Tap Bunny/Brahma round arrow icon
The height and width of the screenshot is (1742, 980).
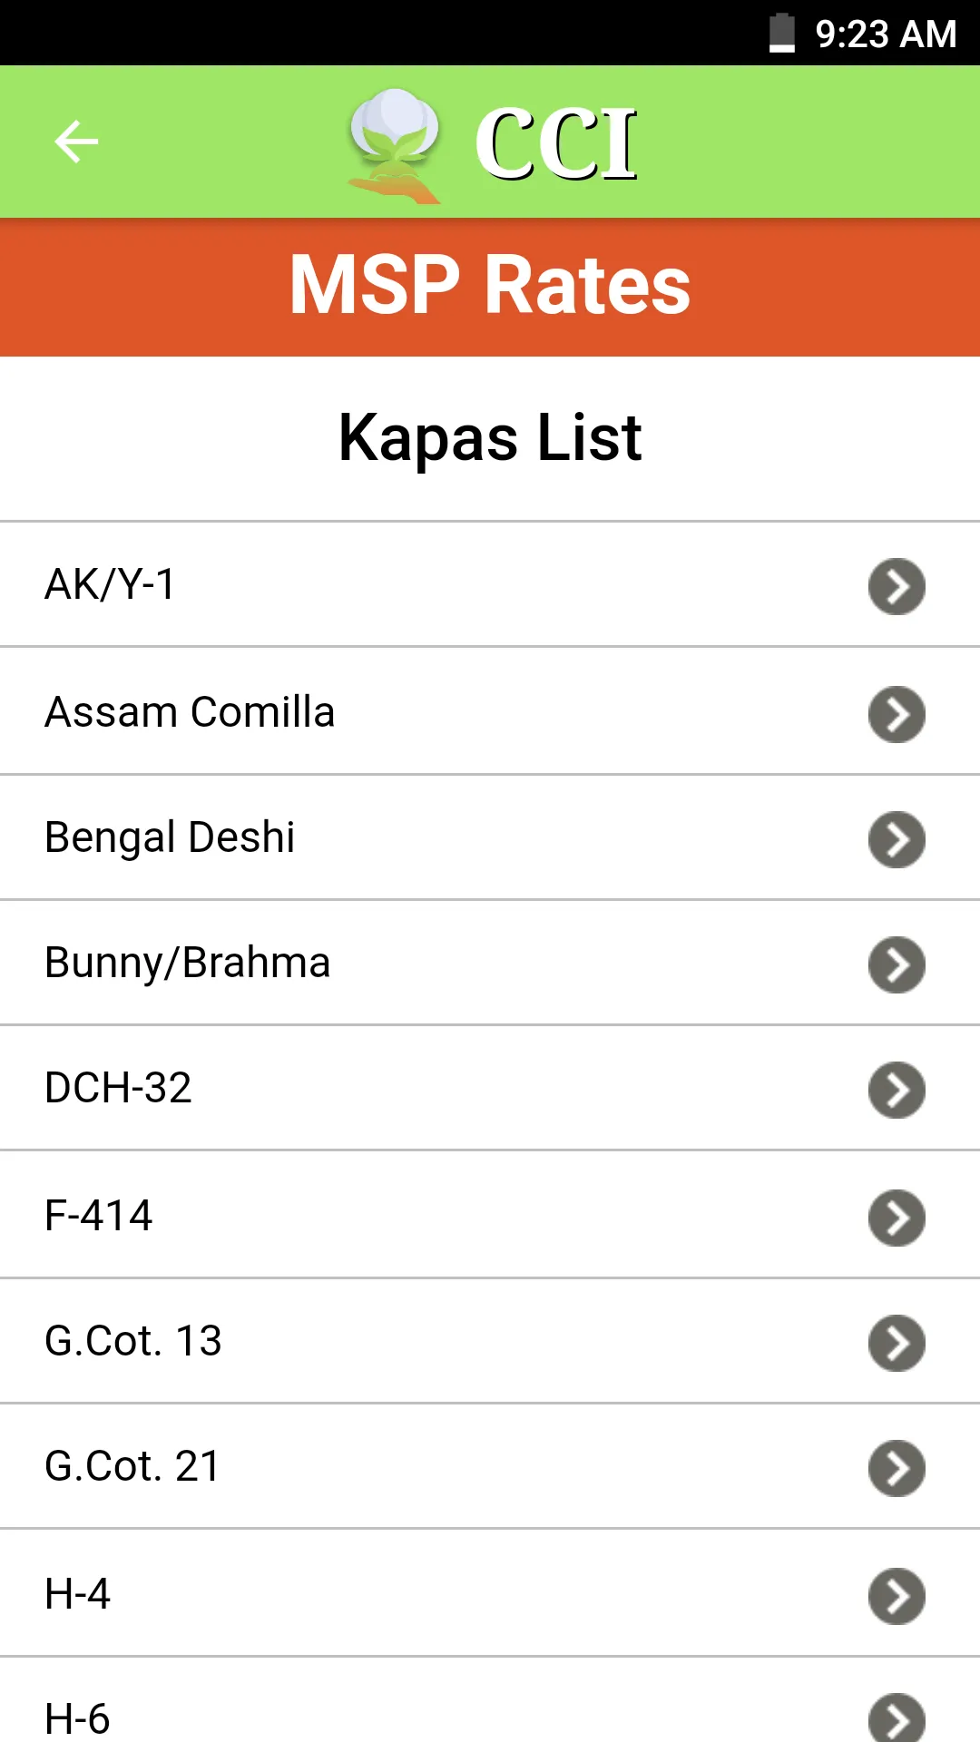coord(897,964)
